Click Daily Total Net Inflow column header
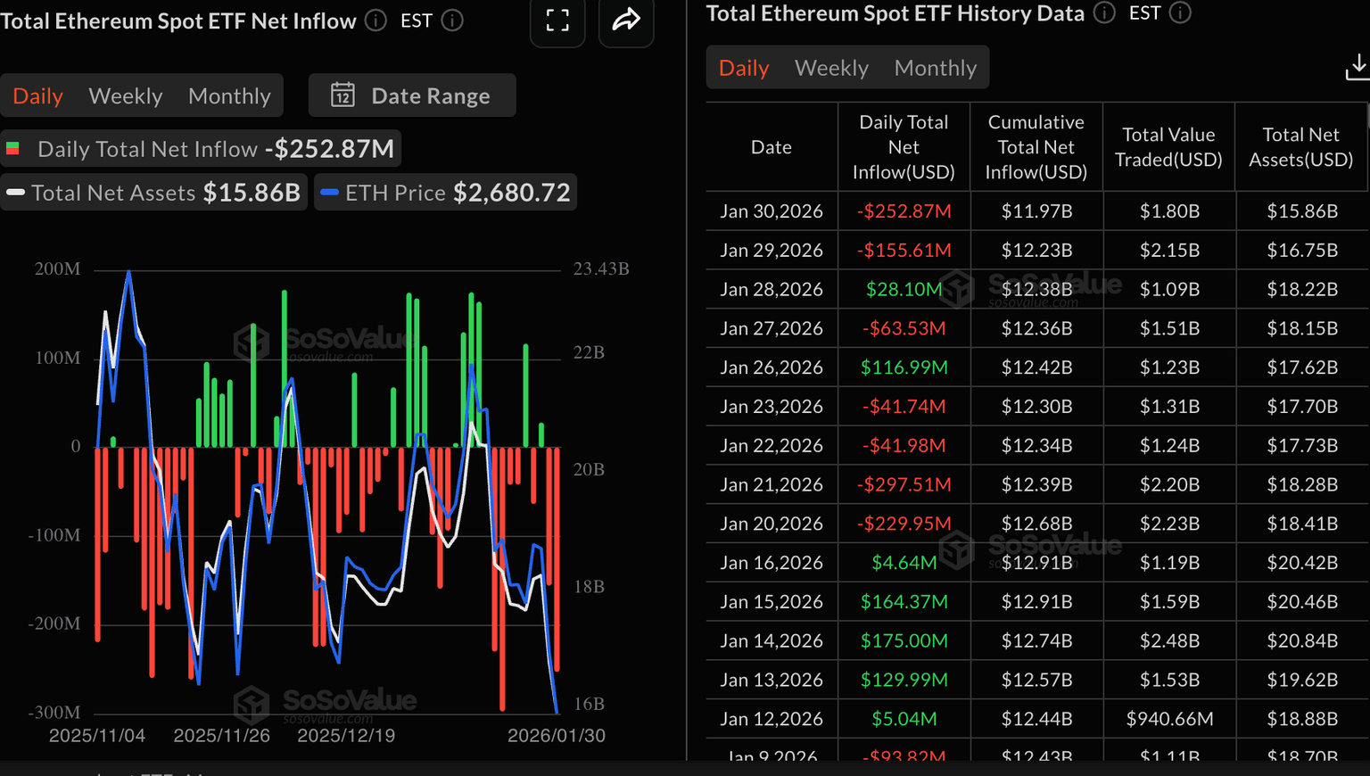The image size is (1370, 776). tap(904, 147)
